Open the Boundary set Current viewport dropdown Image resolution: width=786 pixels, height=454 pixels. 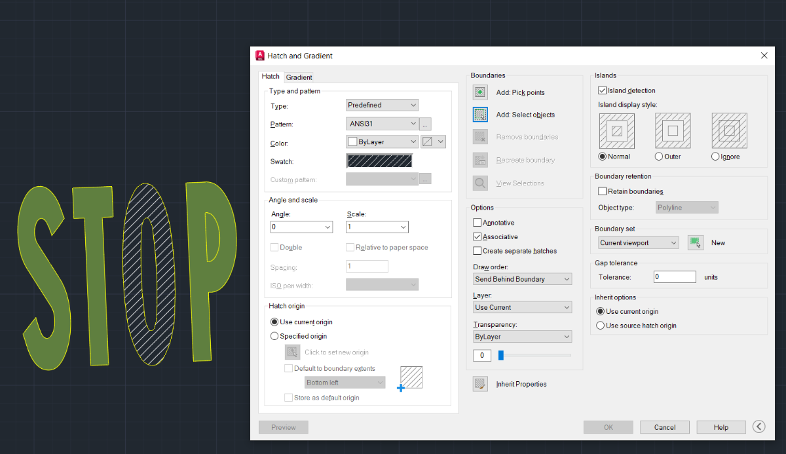pos(639,242)
